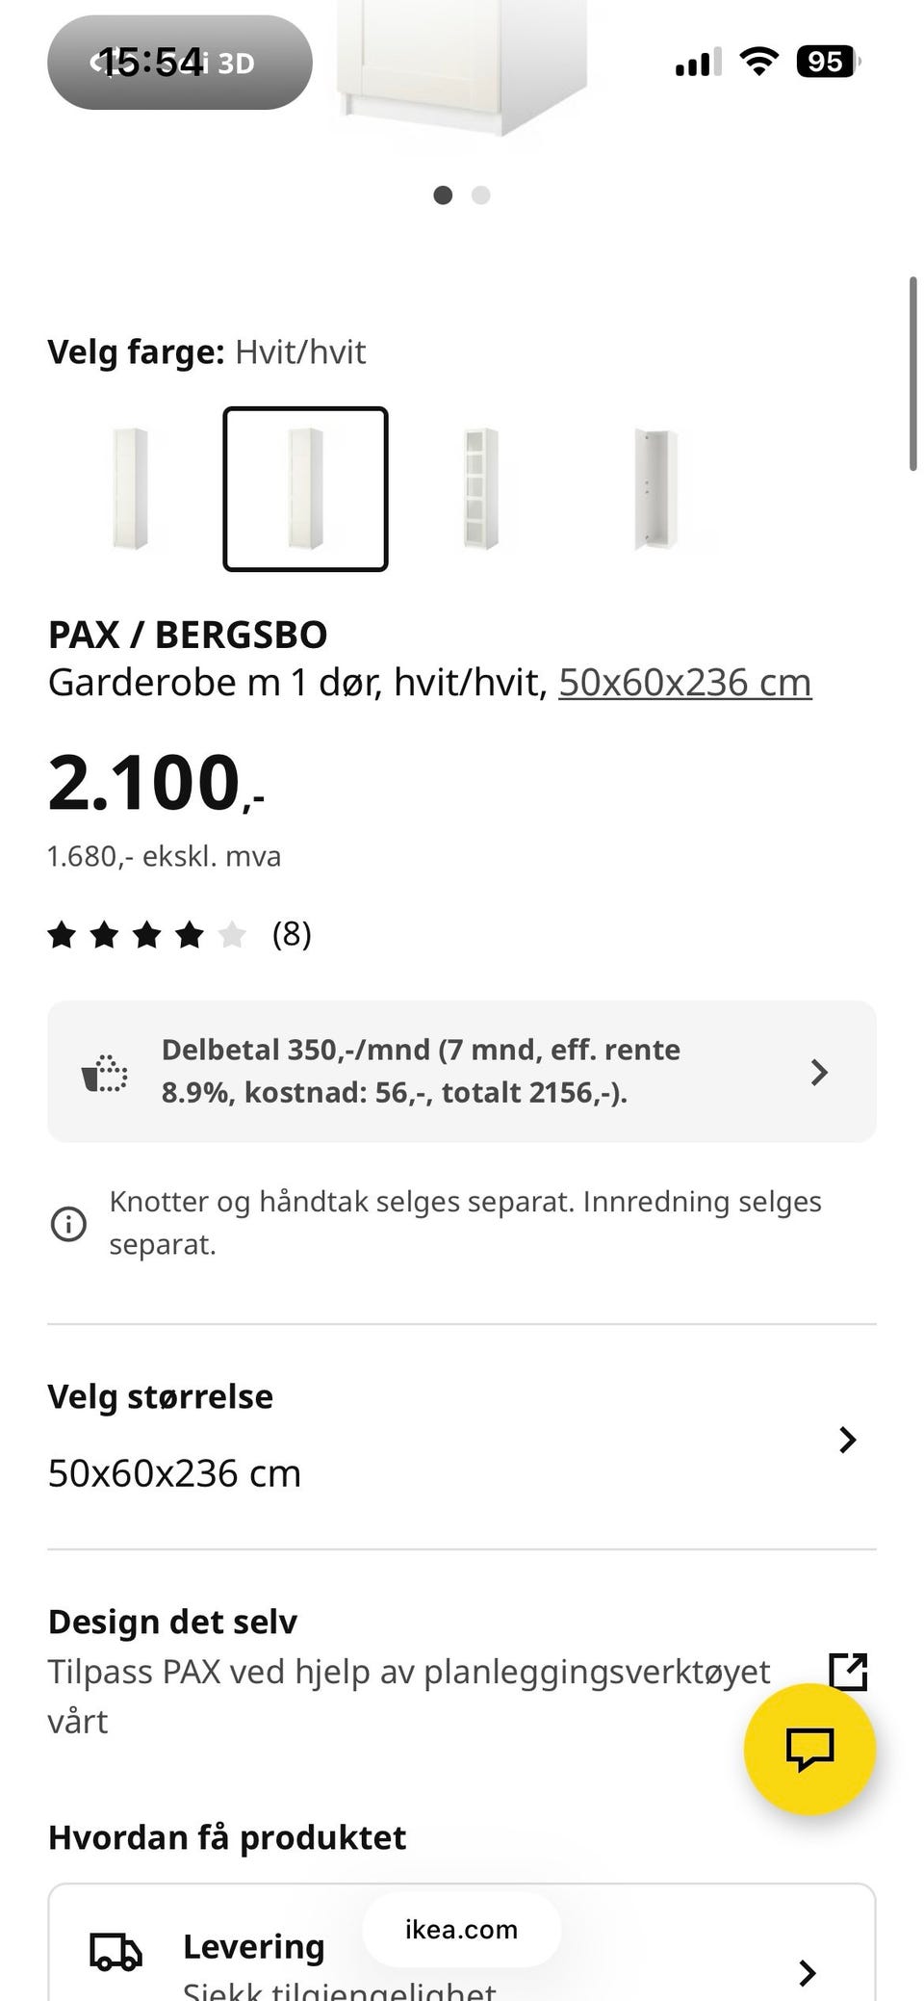Image resolution: width=924 pixels, height=2001 pixels.
Task: Open the (8) reviews count link
Action: [292, 934]
